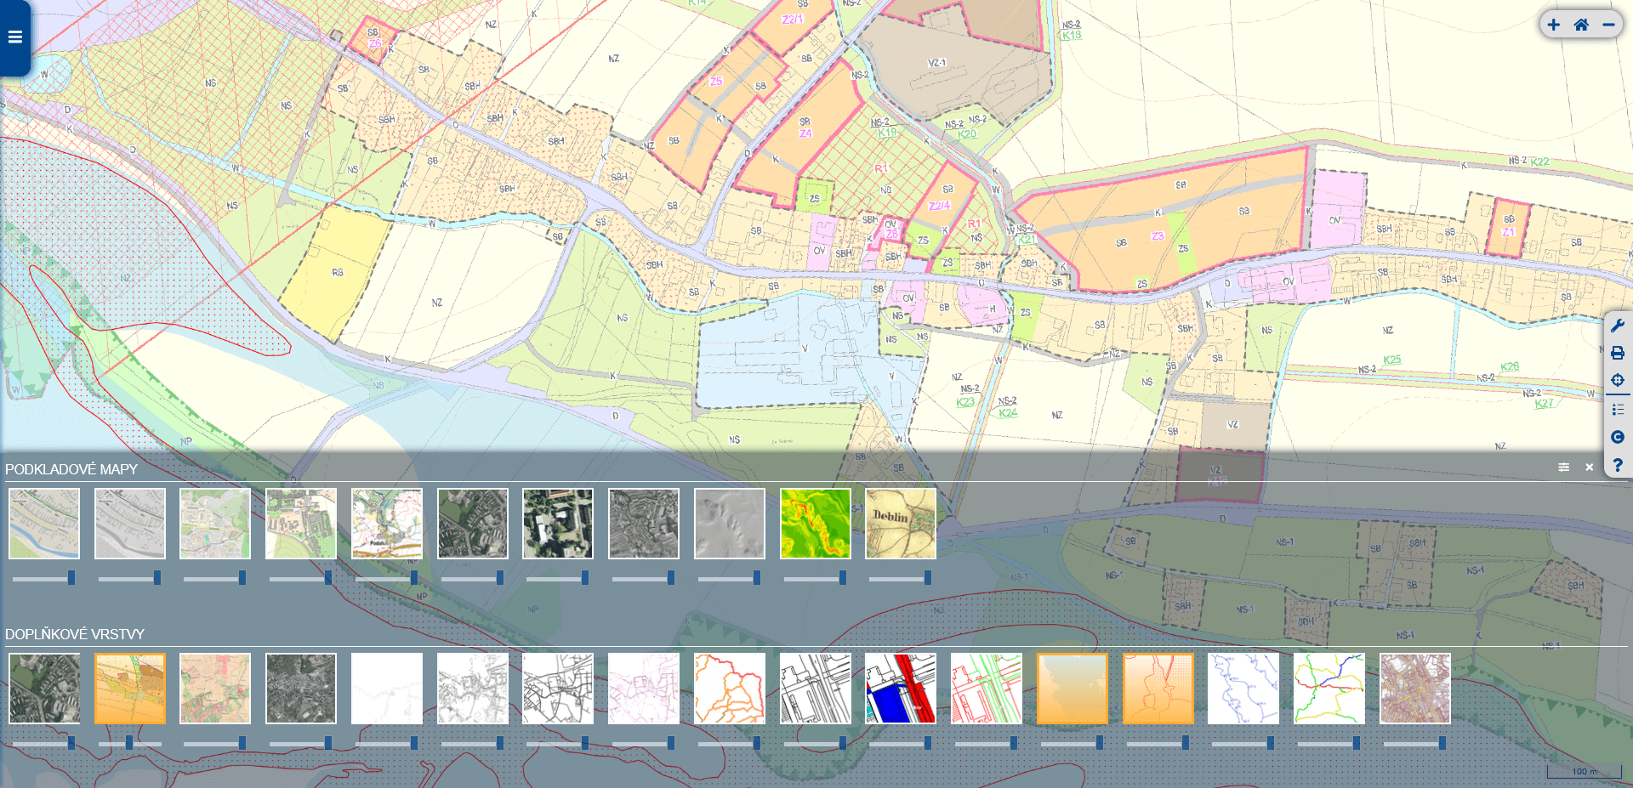Viewport: 1633px width, 788px height.
Task: Toggle the colorful routes overlay layer
Action: (1329, 689)
